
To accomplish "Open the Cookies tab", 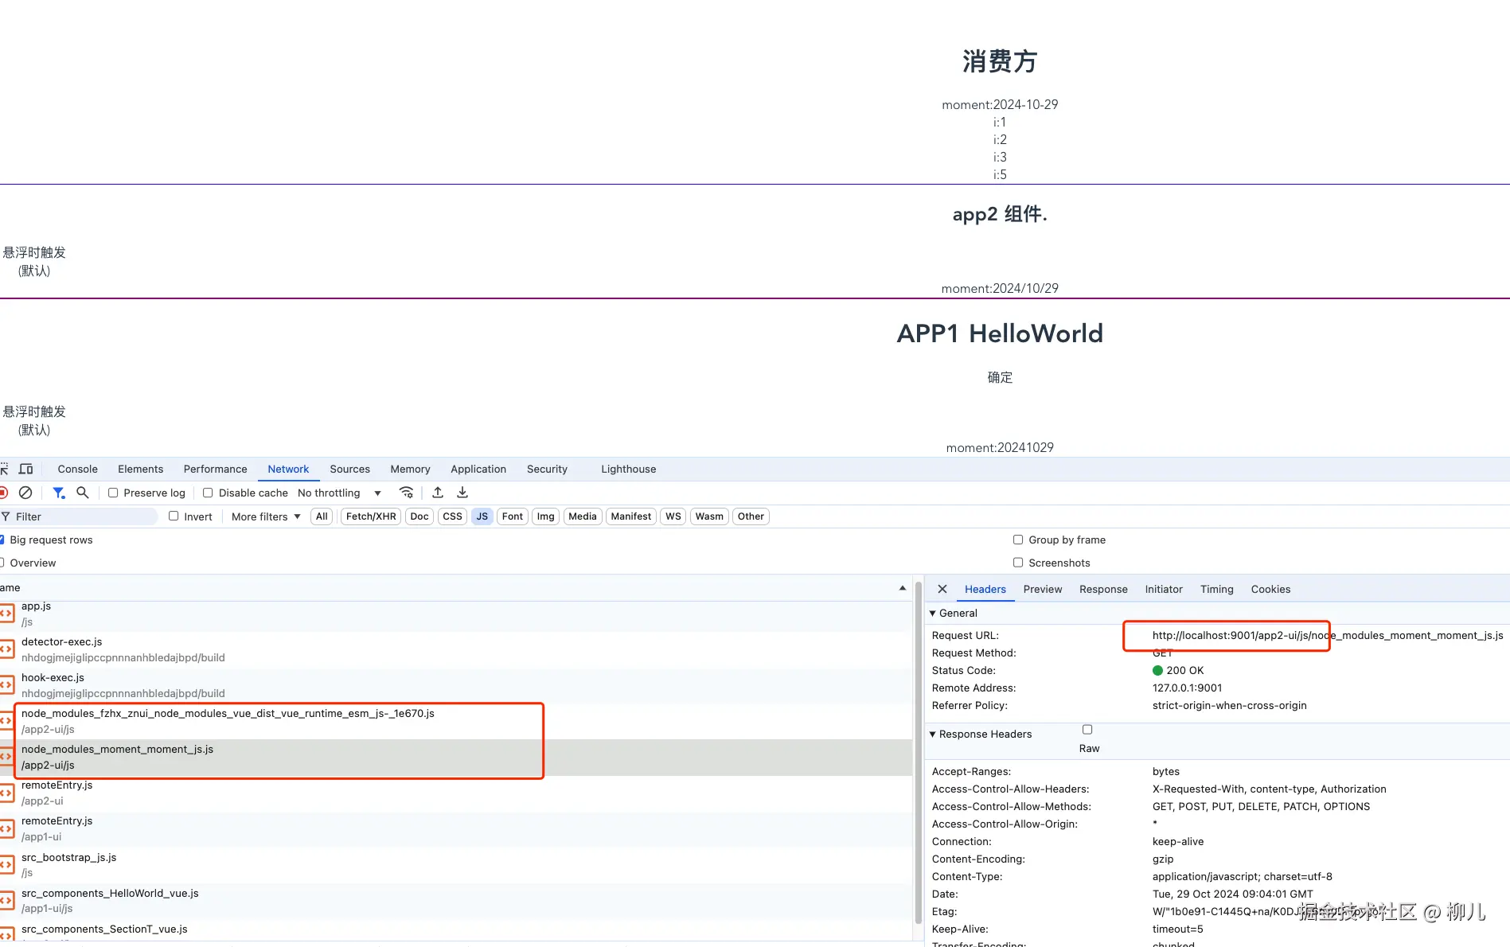I will coord(1270,590).
